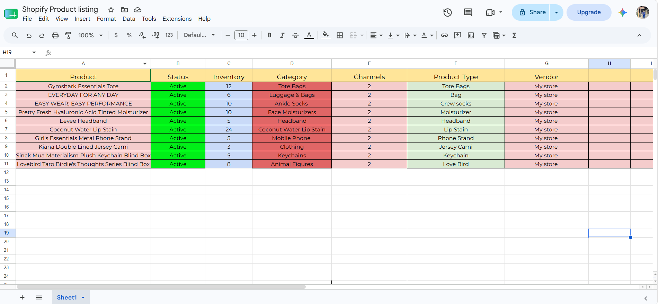Image resolution: width=659 pixels, height=304 pixels.
Task: Increase font size with plus button
Action: pyautogui.click(x=254, y=35)
